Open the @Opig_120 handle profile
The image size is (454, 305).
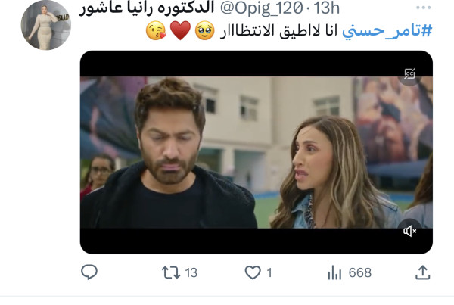pyautogui.click(x=261, y=8)
